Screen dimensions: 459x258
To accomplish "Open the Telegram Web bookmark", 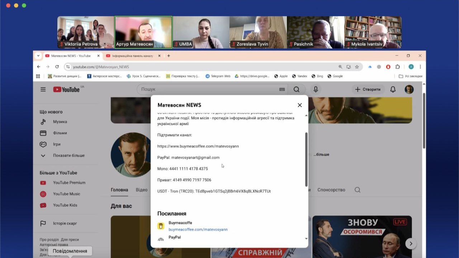I will 218,76.
